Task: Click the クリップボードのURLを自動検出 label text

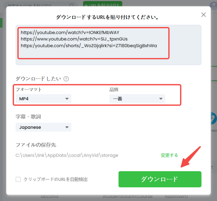Action: 56,179
